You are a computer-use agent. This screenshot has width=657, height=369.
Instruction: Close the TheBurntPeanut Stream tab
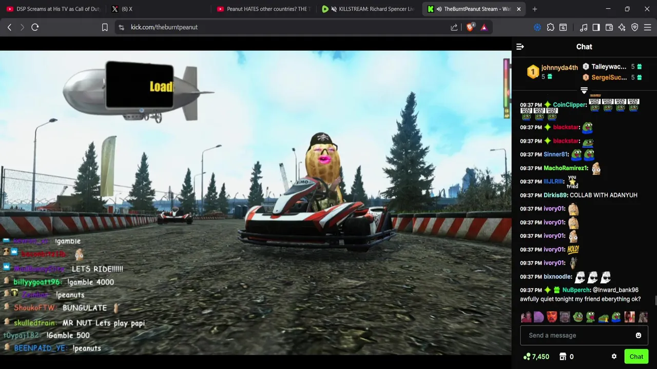(518, 9)
